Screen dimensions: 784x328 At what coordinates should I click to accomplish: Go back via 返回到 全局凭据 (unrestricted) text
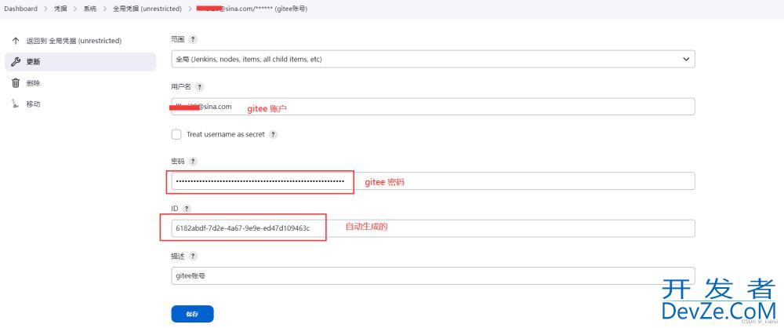click(74, 41)
